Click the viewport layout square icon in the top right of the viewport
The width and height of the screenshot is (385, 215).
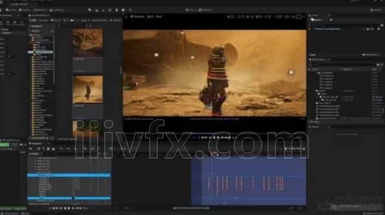[299, 17]
